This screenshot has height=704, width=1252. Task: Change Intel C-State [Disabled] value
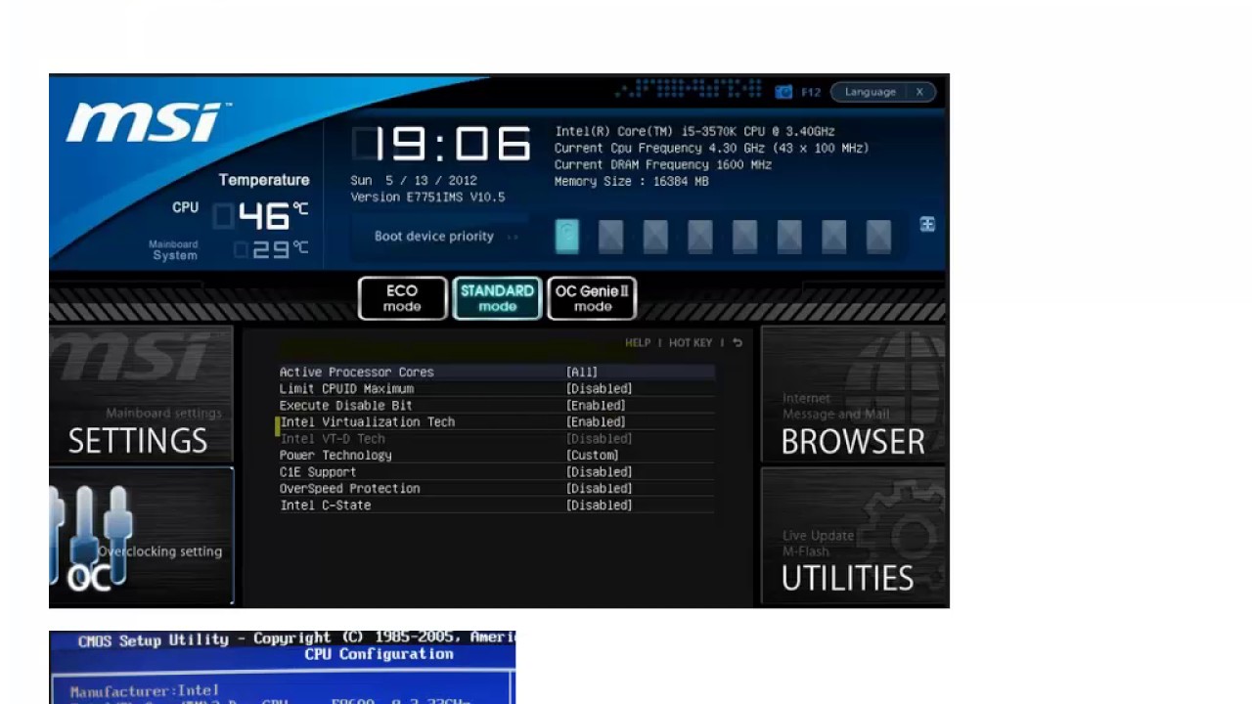[x=600, y=506]
